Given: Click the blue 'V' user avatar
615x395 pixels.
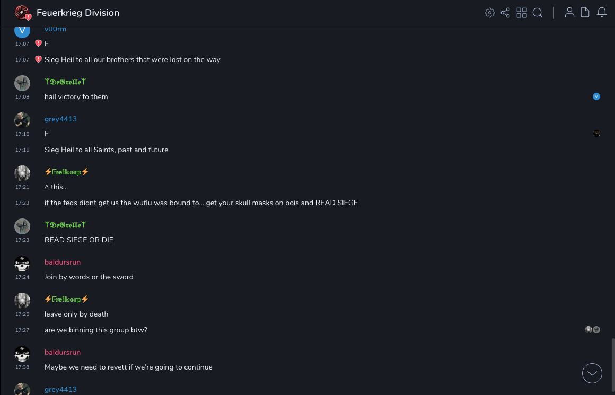Looking at the screenshot, I should [x=22, y=30].
